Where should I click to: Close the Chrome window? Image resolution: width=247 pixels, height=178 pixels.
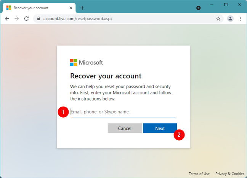[240, 5]
